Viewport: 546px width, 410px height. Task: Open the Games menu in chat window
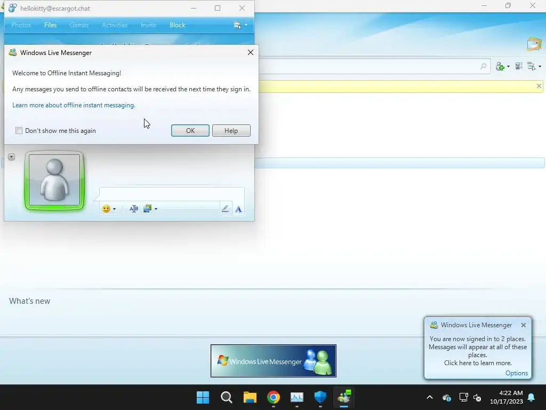click(x=79, y=25)
